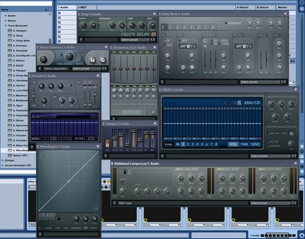The height and width of the screenshot is (239, 305).
Task: Click the high-shelf band type icon in Parametric EQ
Action: (154, 53)
